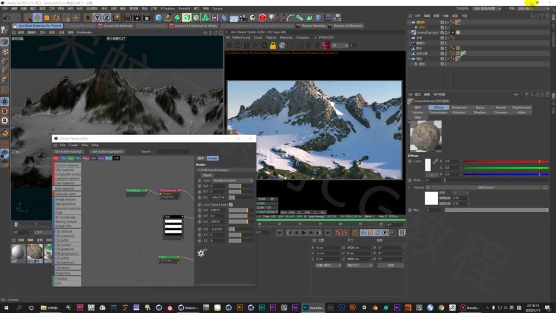Open the coordinate mode dropdown below position fields
The height and width of the screenshot is (313, 556).
point(328,265)
